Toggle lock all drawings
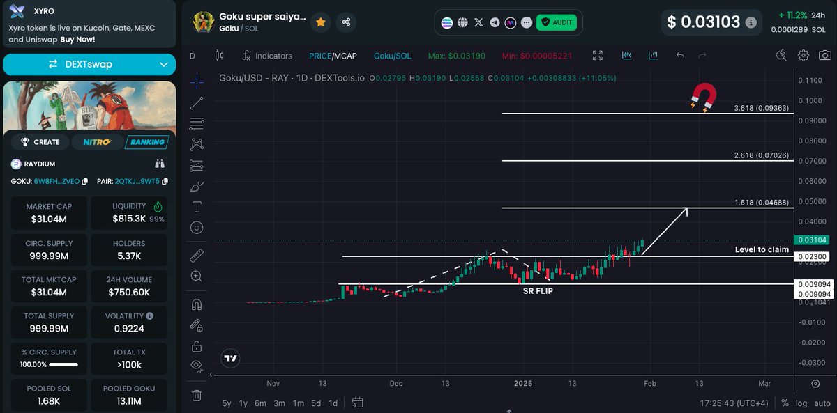837x413 pixels. [x=197, y=346]
